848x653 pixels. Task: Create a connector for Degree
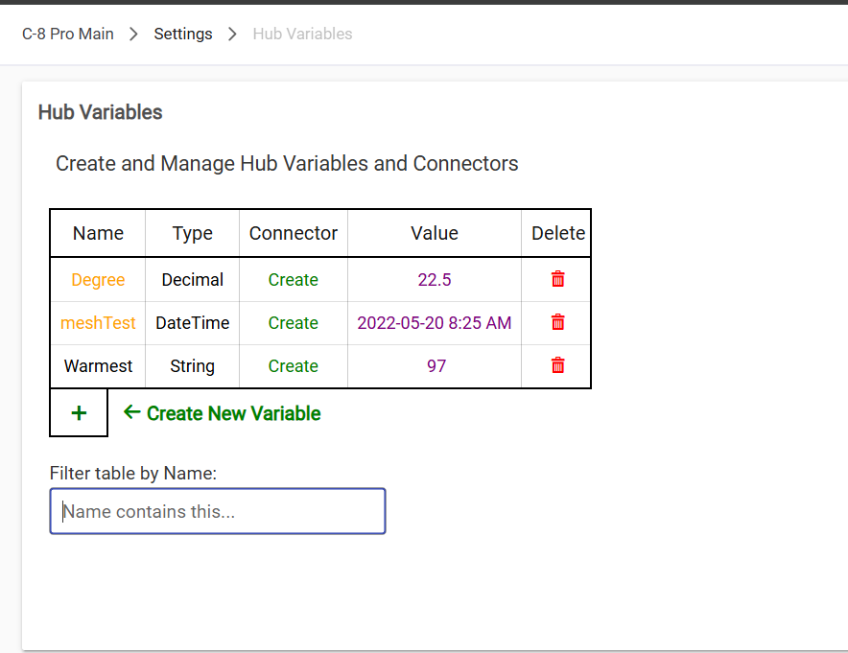[x=293, y=280]
